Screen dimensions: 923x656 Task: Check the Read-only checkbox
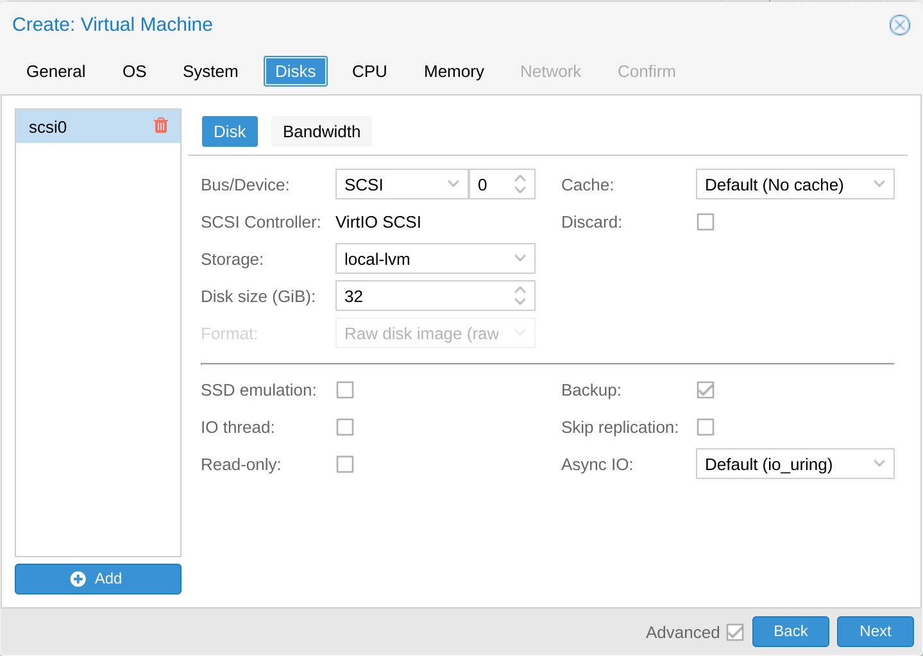pos(345,464)
